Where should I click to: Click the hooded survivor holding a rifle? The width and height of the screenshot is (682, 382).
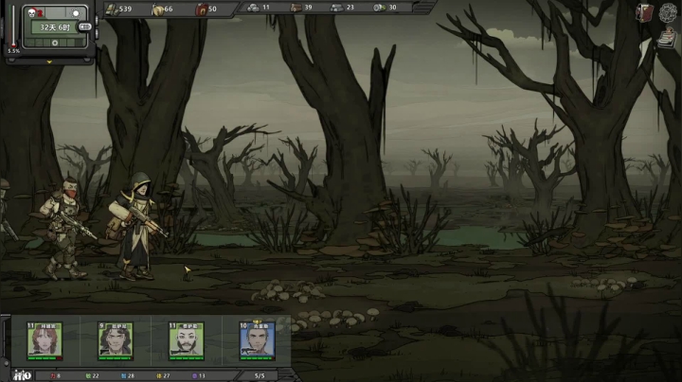135,227
